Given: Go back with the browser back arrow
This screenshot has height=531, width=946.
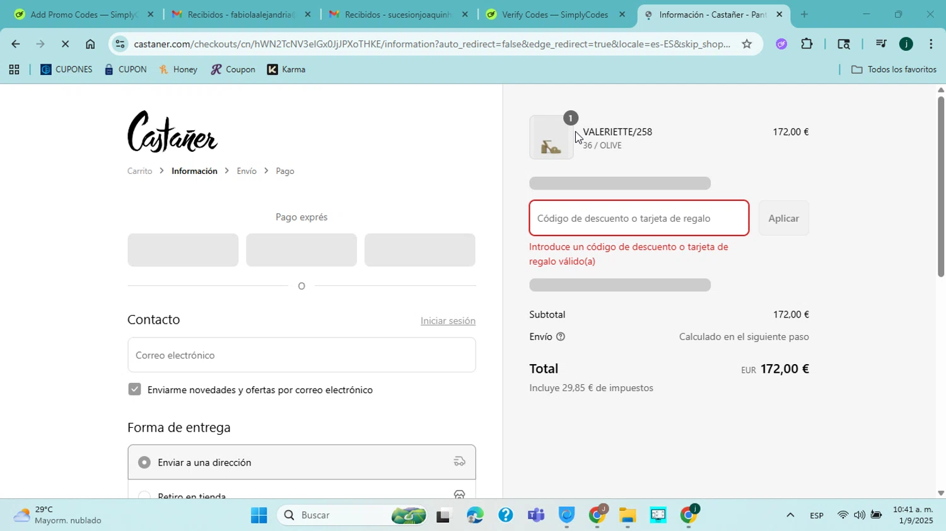Looking at the screenshot, I should pos(15,44).
